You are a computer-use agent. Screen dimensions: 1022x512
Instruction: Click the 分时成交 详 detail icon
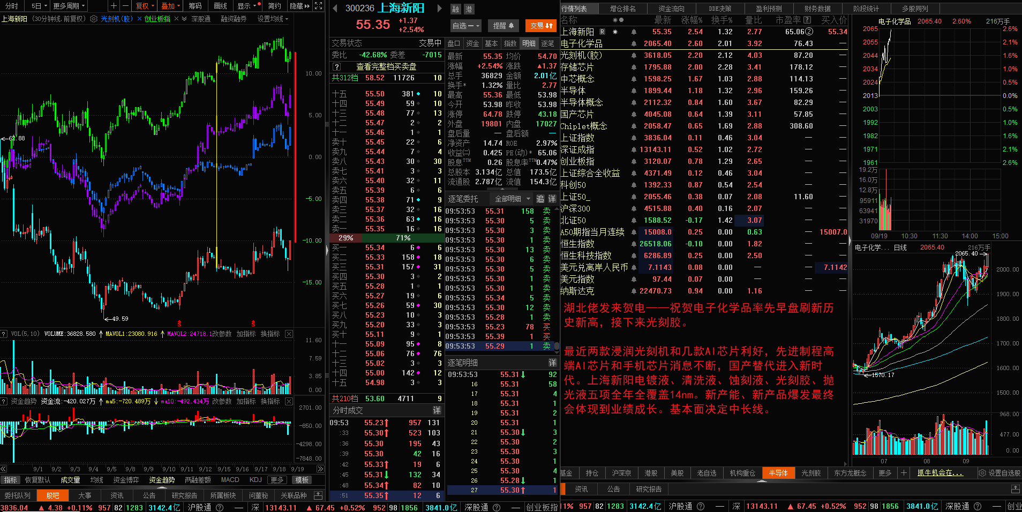pos(437,410)
